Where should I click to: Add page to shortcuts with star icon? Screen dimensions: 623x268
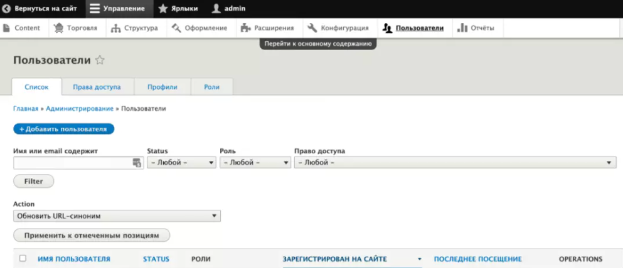pos(100,60)
